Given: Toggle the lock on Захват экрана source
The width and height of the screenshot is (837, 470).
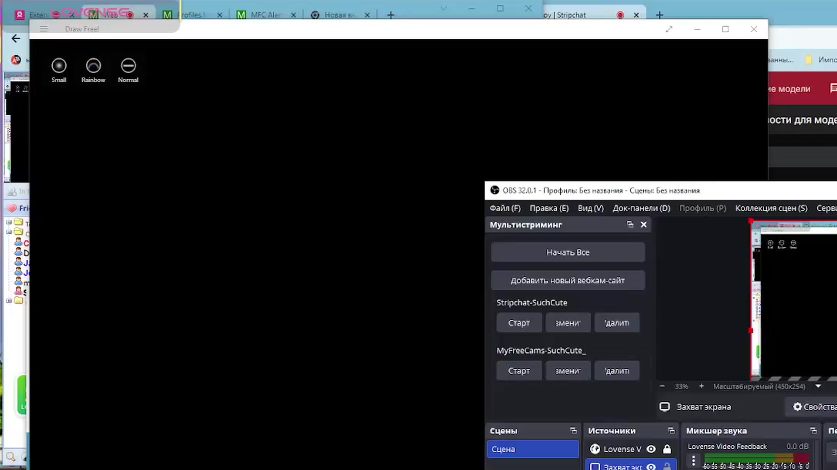Looking at the screenshot, I should [x=667, y=467].
